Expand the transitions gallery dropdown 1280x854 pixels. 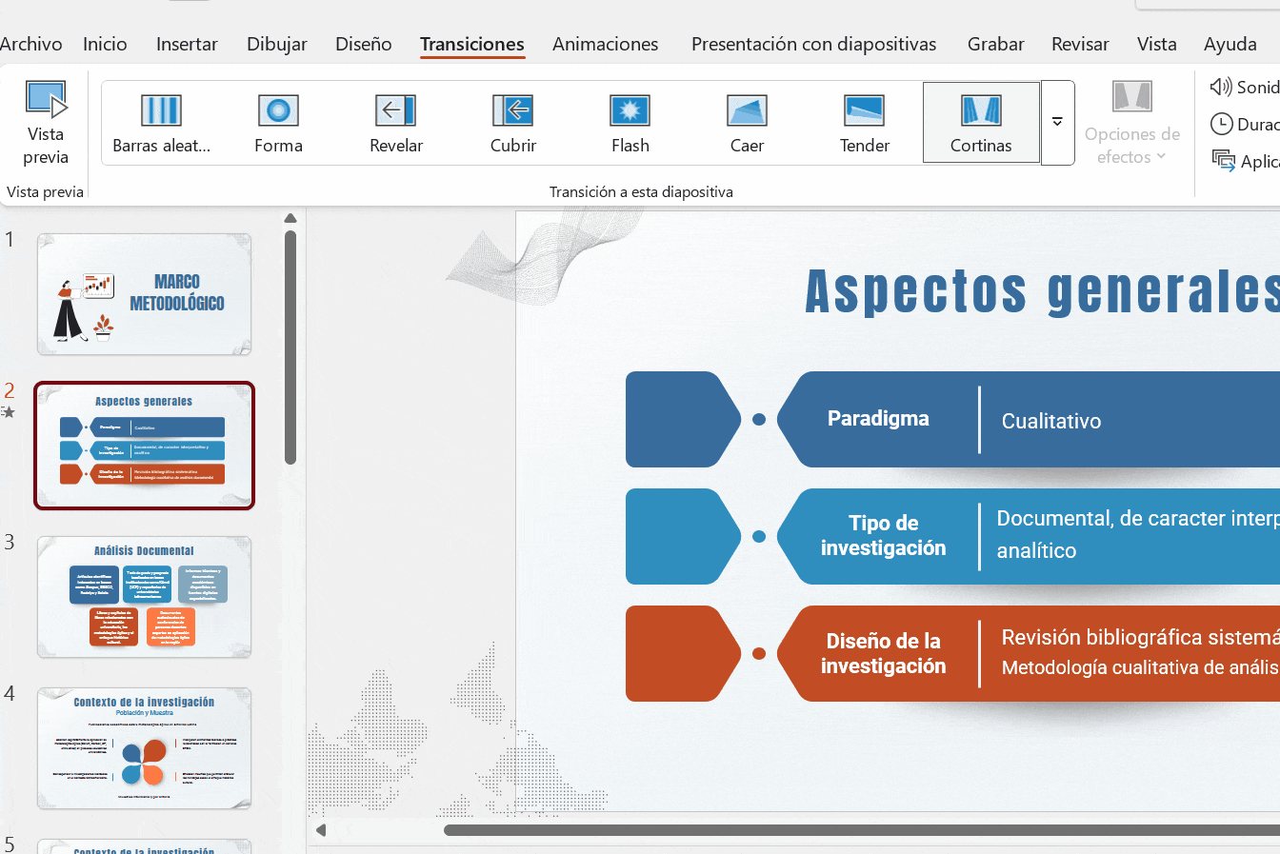tap(1057, 123)
